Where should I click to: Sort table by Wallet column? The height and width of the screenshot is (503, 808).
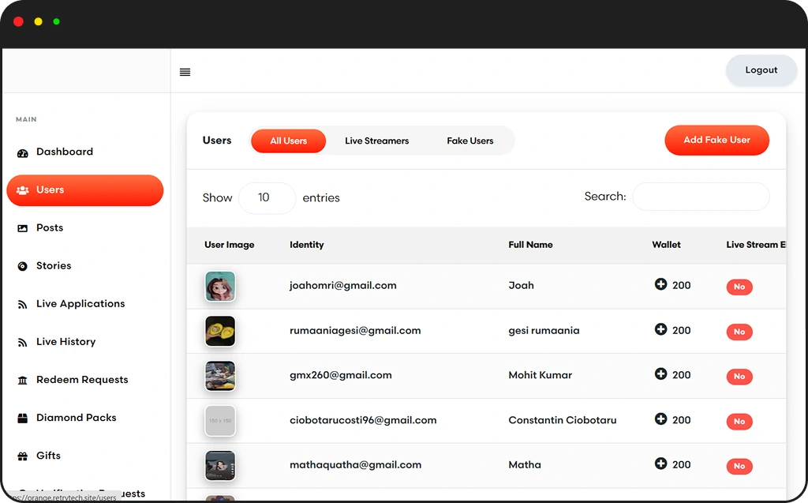[x=666, y=245]
